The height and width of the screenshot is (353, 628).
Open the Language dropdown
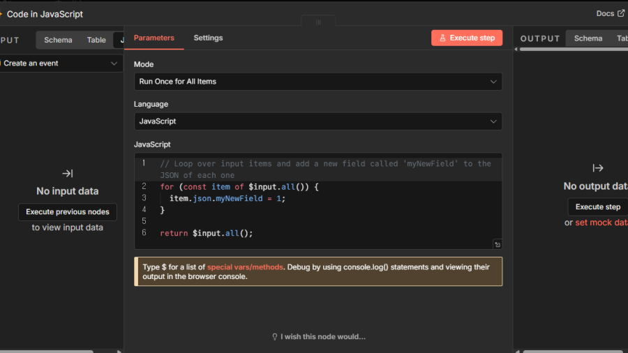point(317,121)
